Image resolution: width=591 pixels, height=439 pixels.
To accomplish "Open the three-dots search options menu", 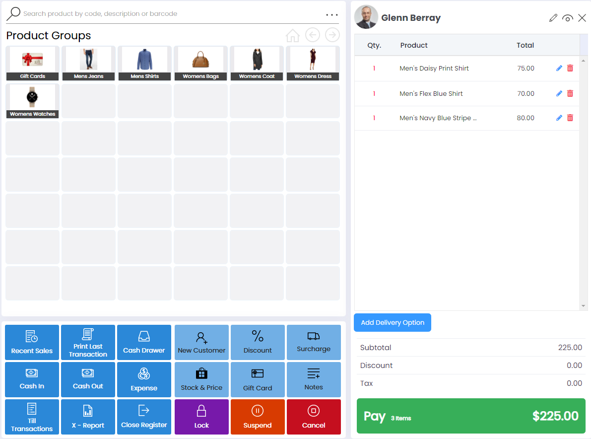I will click(x=332, y=15).
